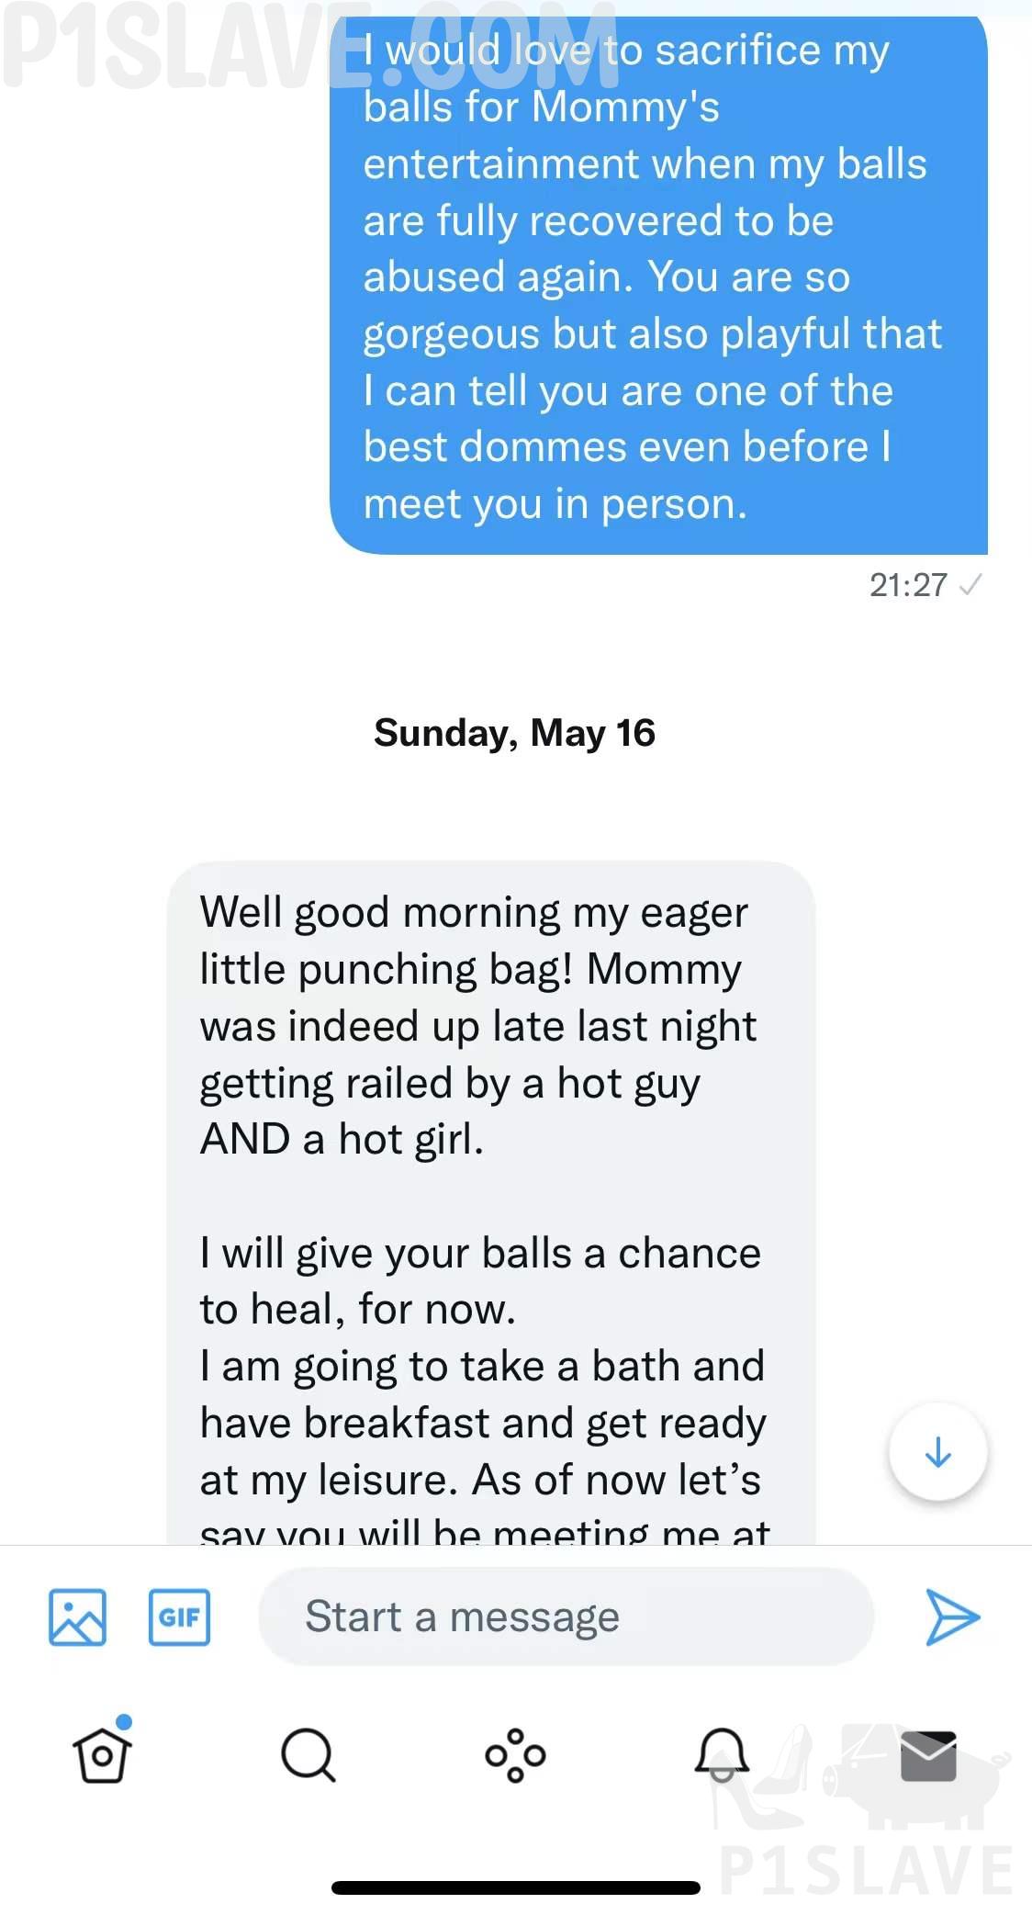
Task: Tap the blue dot on Home icon
Action: pyautogui.click(x=124, y=1721)
